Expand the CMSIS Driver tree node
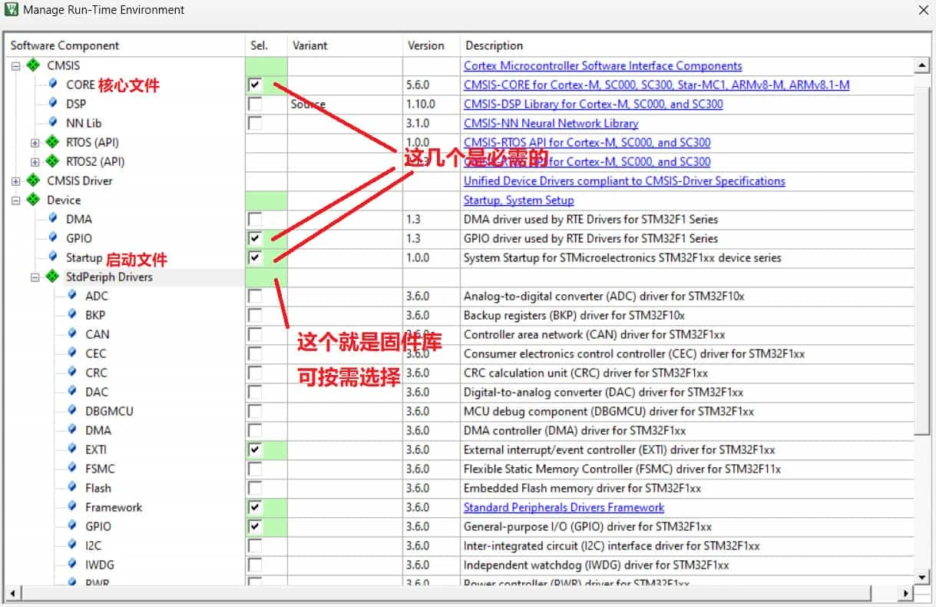 click(x=15, y=181)
